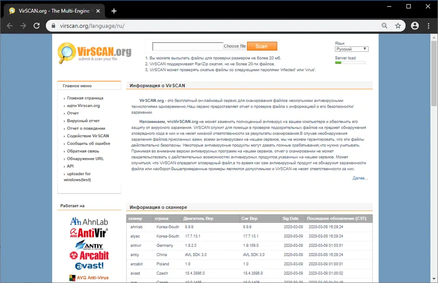Click the Sig Date column header

(290, 219)
